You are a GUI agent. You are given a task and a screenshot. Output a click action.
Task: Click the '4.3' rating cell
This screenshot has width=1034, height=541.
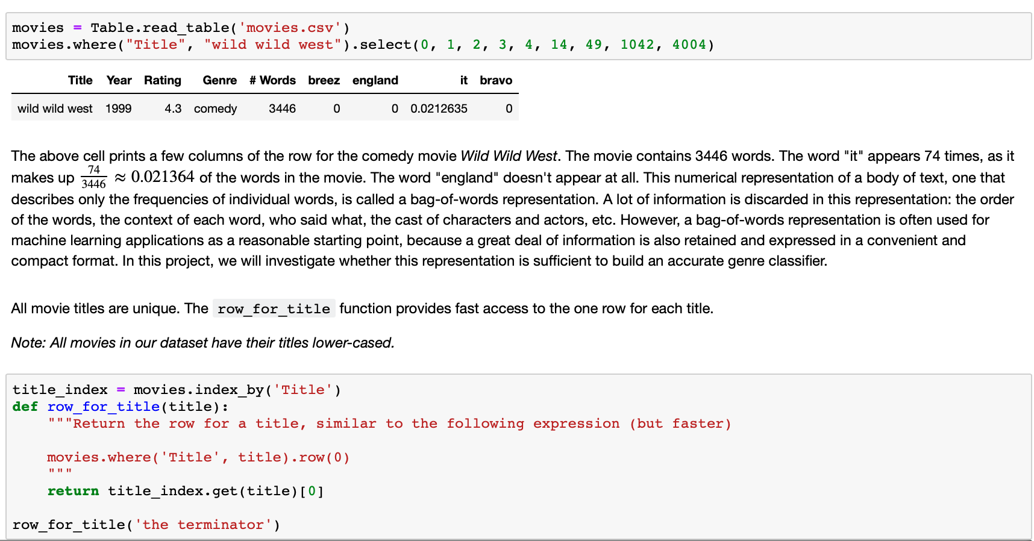tap(173, 108)
